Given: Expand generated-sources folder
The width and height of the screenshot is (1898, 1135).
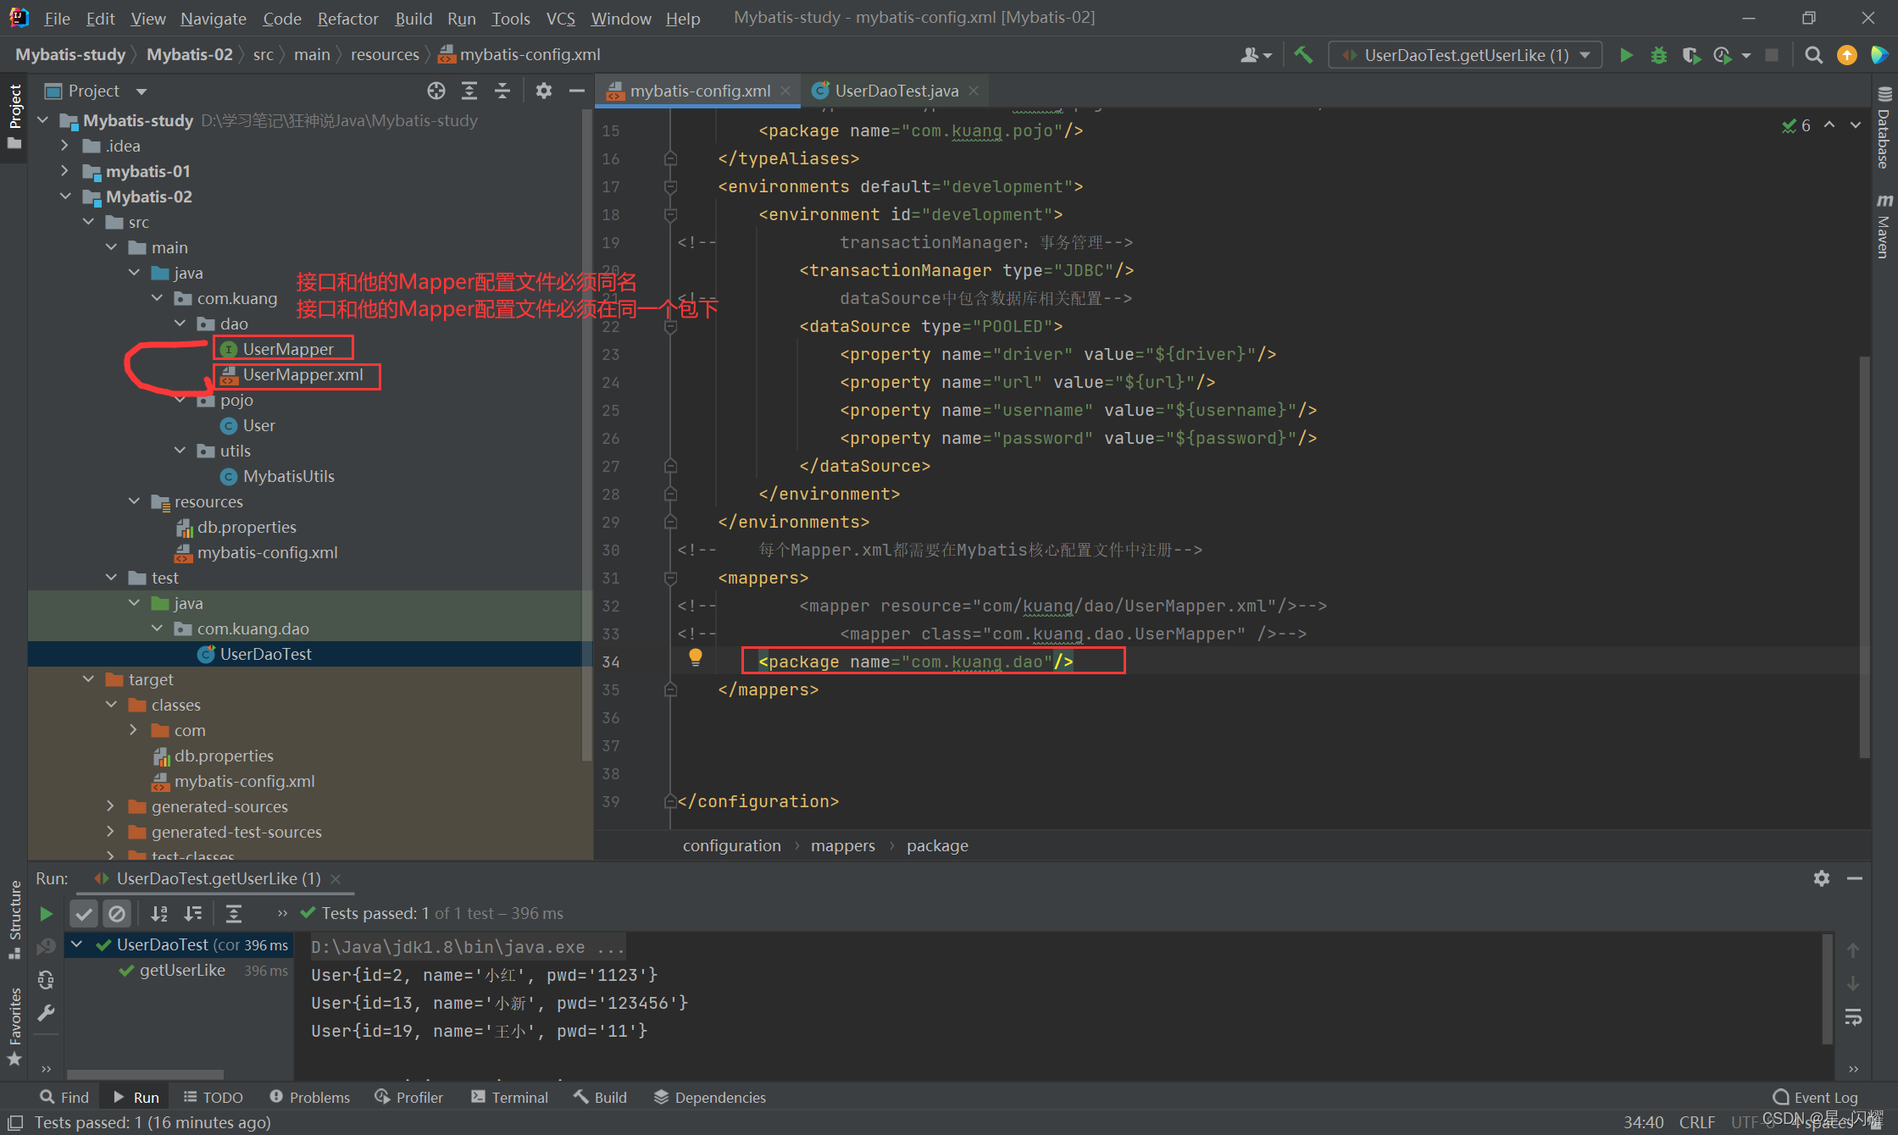Looking at the screenshot, I should tap(111, 806).
